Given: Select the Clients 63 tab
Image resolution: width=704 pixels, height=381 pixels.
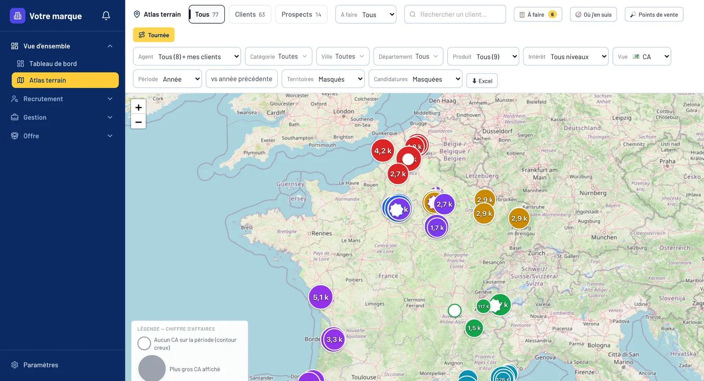Looking at the screenshot, I should coord(250,15).
